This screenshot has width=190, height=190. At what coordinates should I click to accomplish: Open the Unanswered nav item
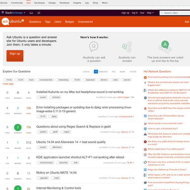pos(85,22)
